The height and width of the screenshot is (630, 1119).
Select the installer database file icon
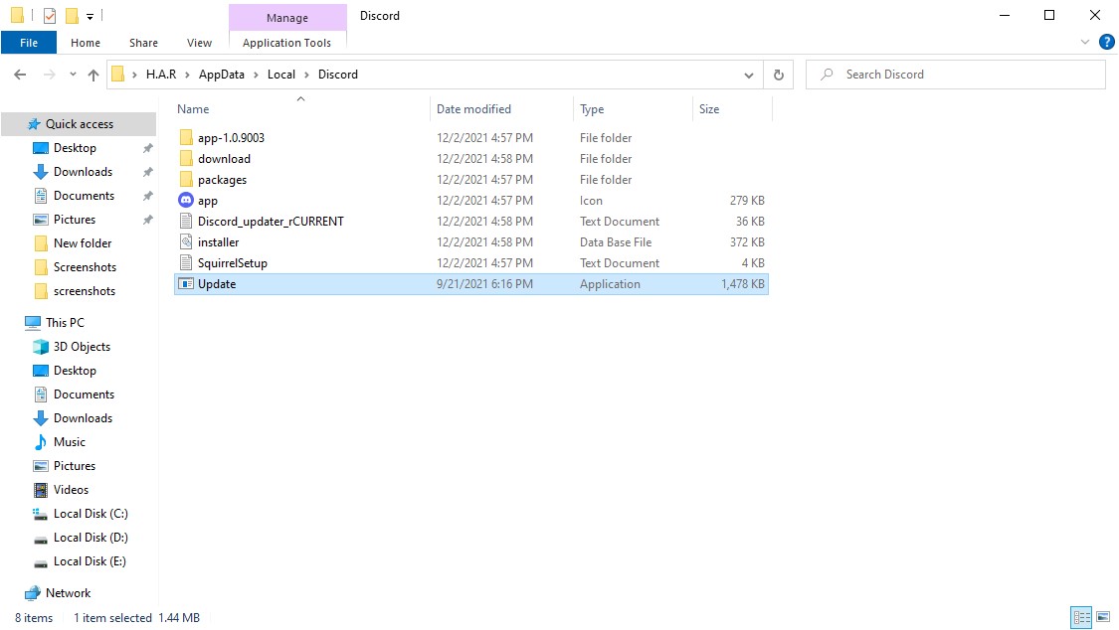[x=186, y=242]
